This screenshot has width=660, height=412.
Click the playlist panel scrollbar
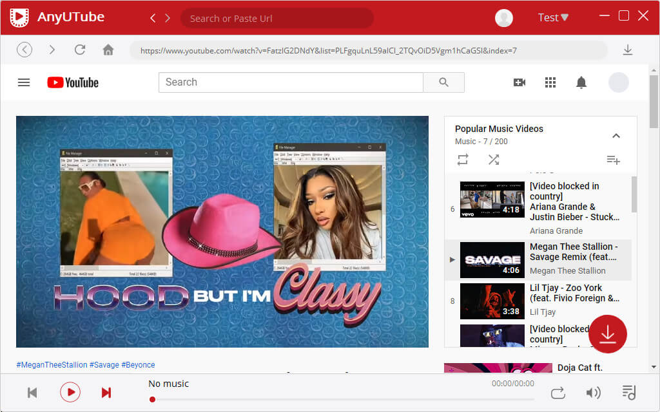pyautogui.click(x=634, y=194)
